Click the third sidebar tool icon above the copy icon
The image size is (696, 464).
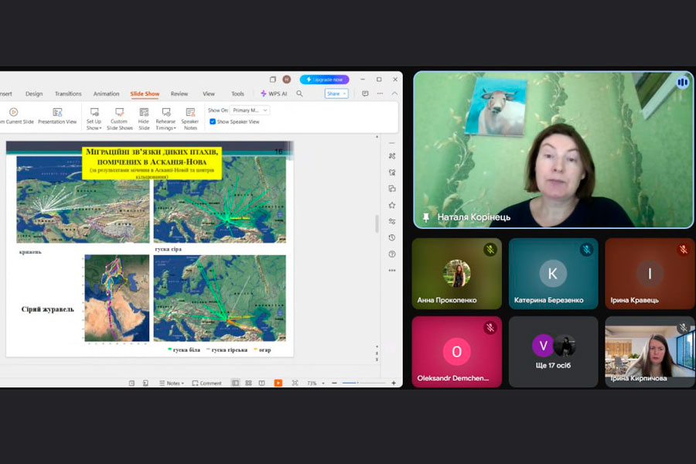click(392, 172)
